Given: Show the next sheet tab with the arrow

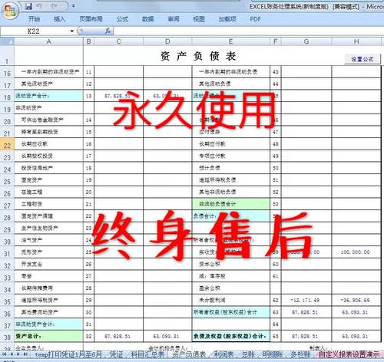Looking at the screenshot, I should pos(18,354).
